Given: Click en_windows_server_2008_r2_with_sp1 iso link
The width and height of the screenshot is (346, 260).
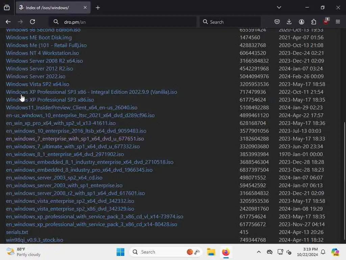Looking at the screenshot, I should (x=75, y=193).
